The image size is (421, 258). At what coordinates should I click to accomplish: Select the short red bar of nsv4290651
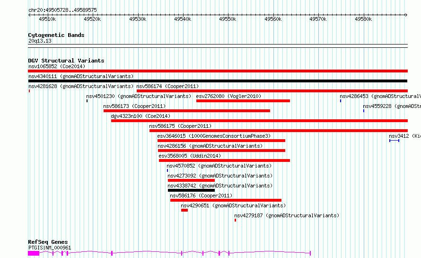(x=184, y=210)
